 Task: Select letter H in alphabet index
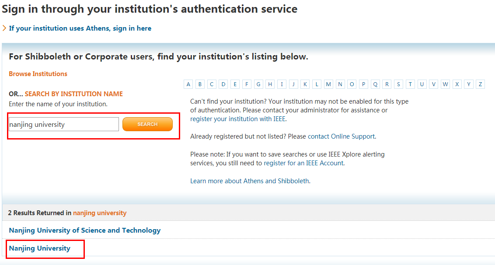coord(270,84)
